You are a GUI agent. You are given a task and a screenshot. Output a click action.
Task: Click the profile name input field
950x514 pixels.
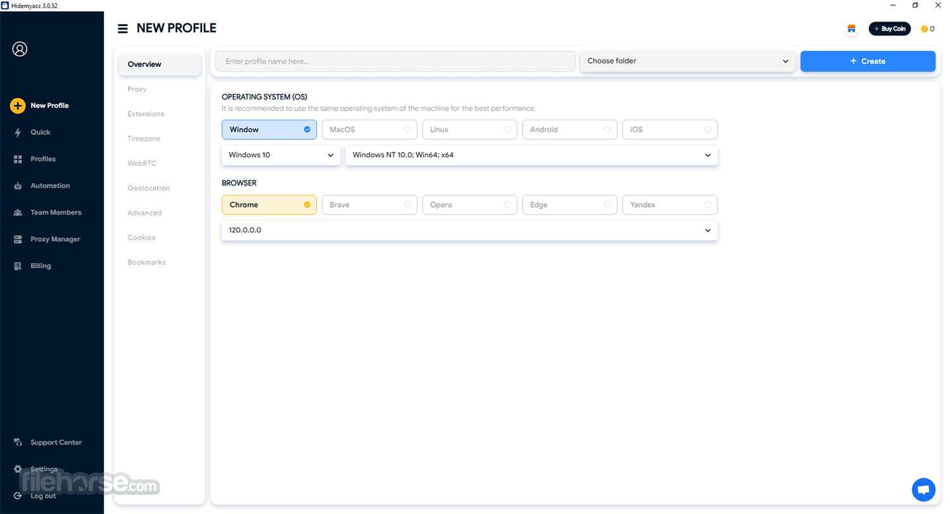click(395, 61)
